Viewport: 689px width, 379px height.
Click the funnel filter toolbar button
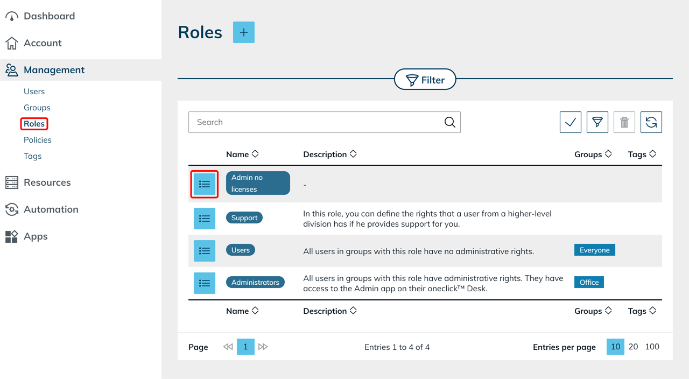pos(597,122)
